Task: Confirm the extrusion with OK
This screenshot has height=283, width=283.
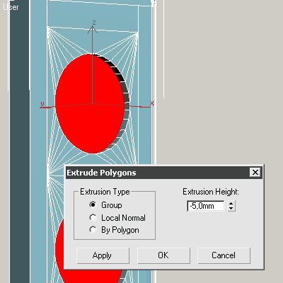Action: 163,255
